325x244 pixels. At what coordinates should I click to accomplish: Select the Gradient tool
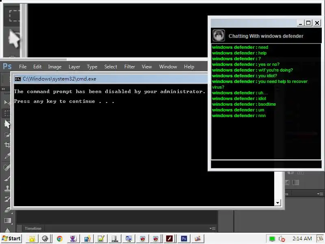coord(7,220)
